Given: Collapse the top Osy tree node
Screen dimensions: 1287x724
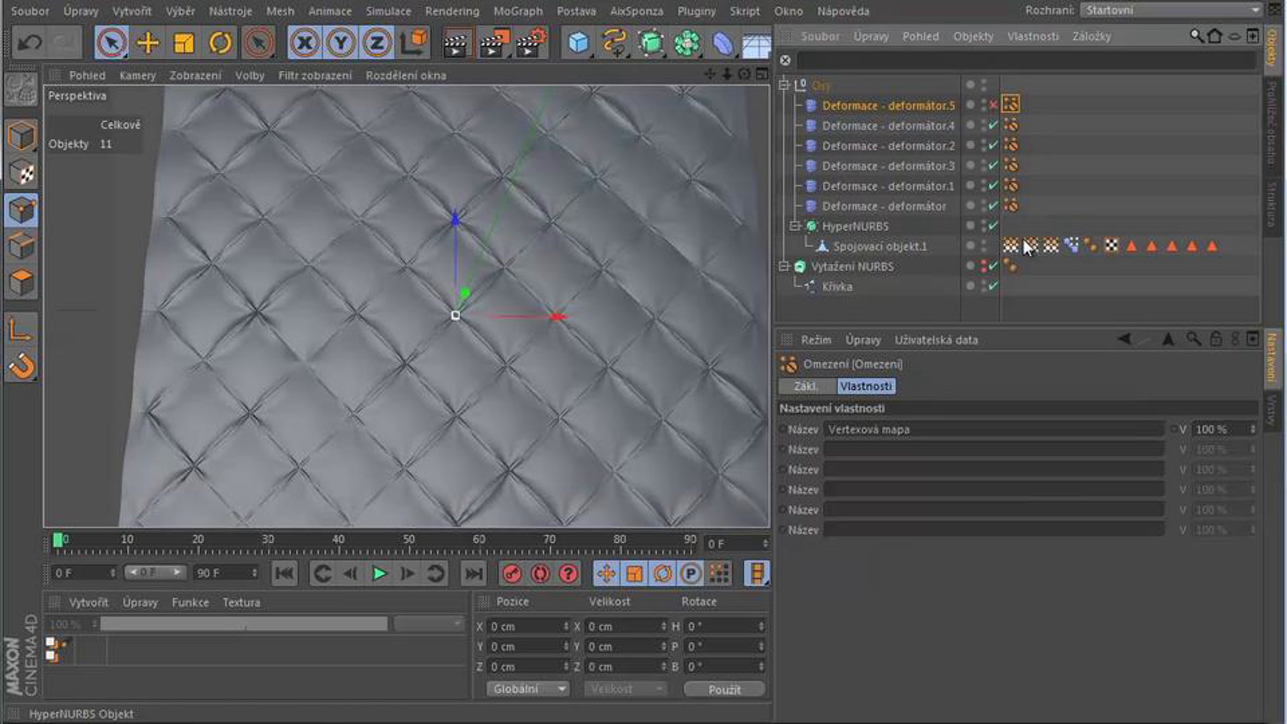Looking at the screenshot, I should (x=784, y=85).
